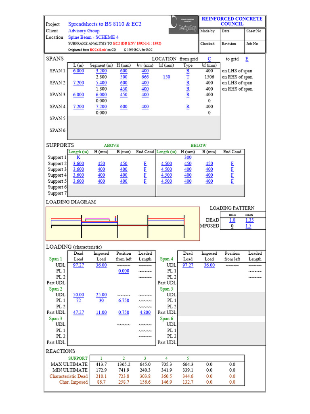Select the 'Spine Beam - SCHEME 4' location entry
The image size is (310, 414).
93,37
